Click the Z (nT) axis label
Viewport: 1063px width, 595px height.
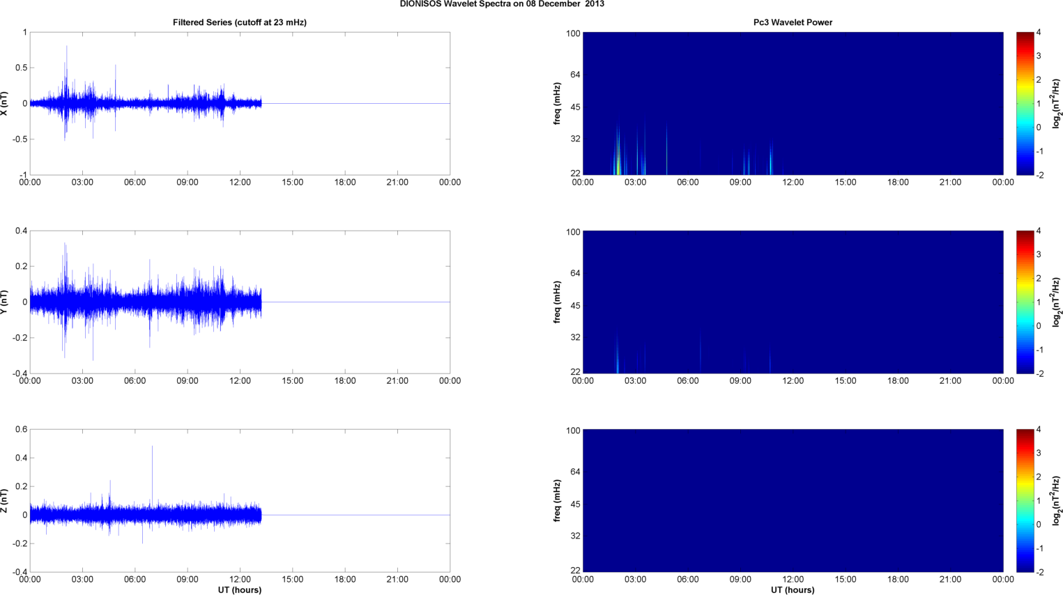[x=5, y=501]
